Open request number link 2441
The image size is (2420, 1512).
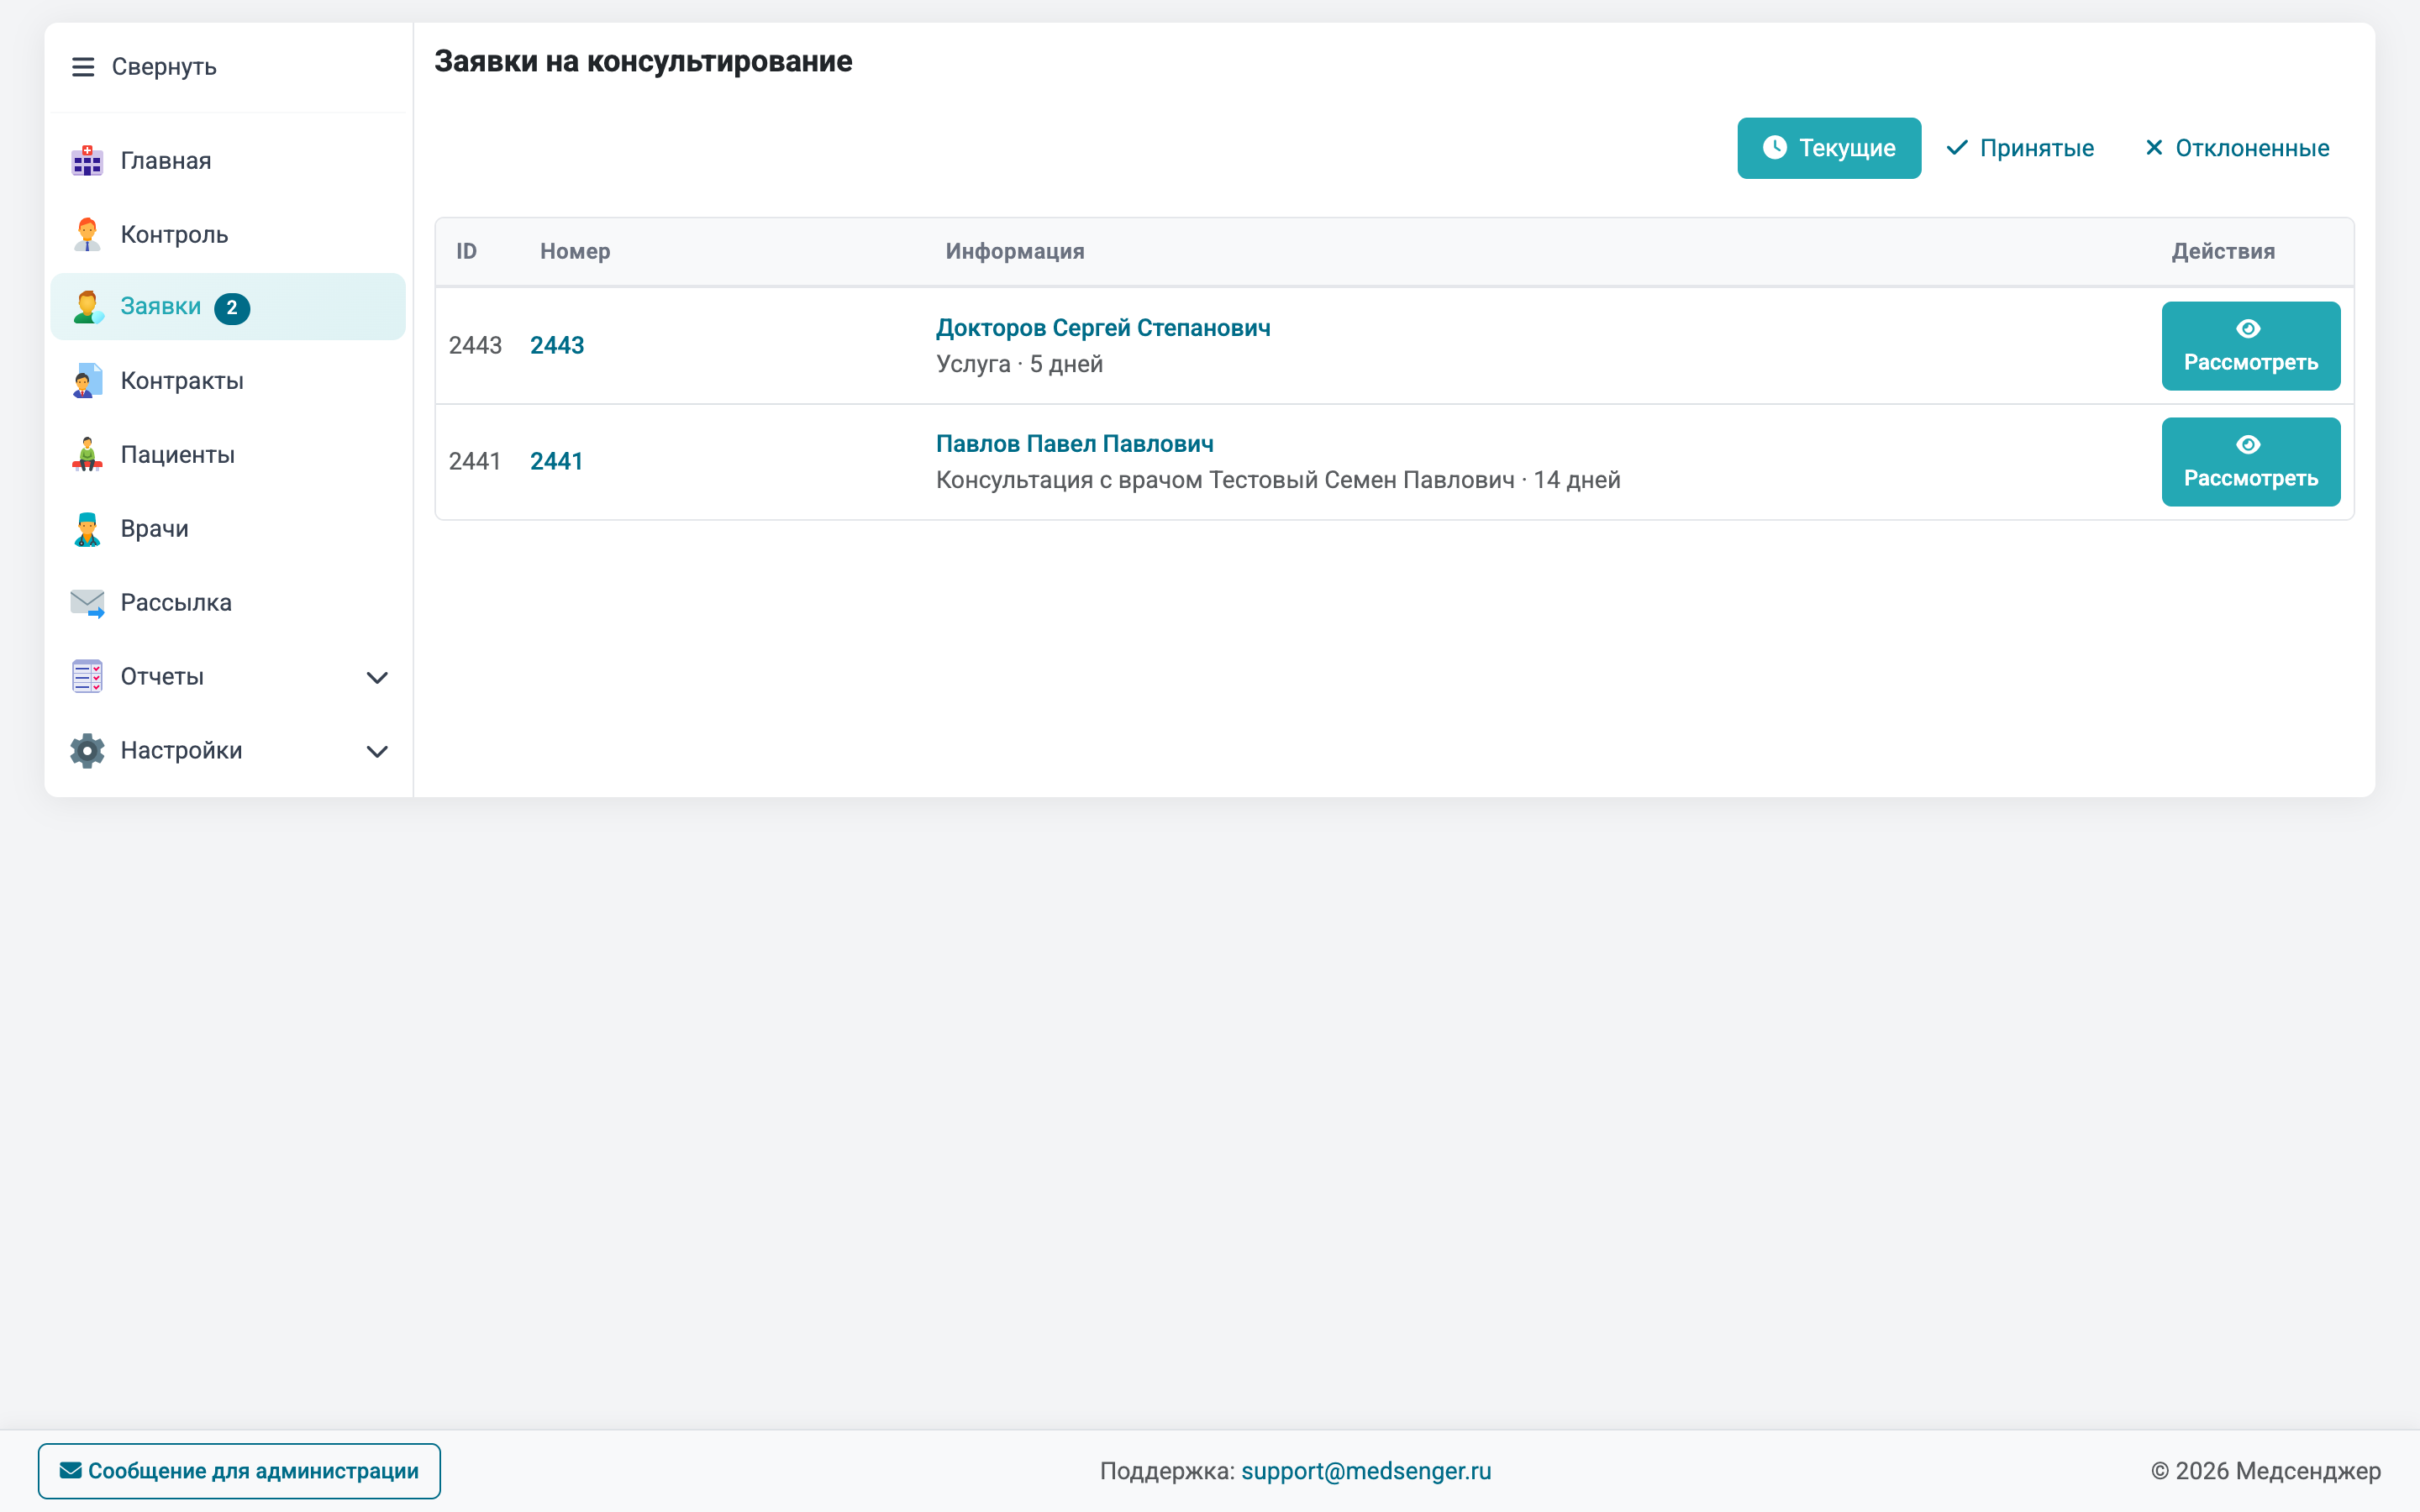(557, 462)
